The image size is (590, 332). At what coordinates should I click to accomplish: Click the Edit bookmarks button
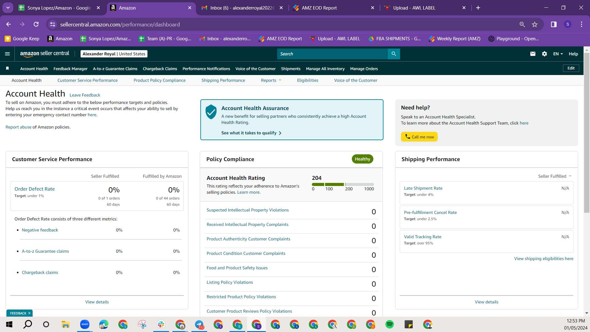(x=571, y=68)
